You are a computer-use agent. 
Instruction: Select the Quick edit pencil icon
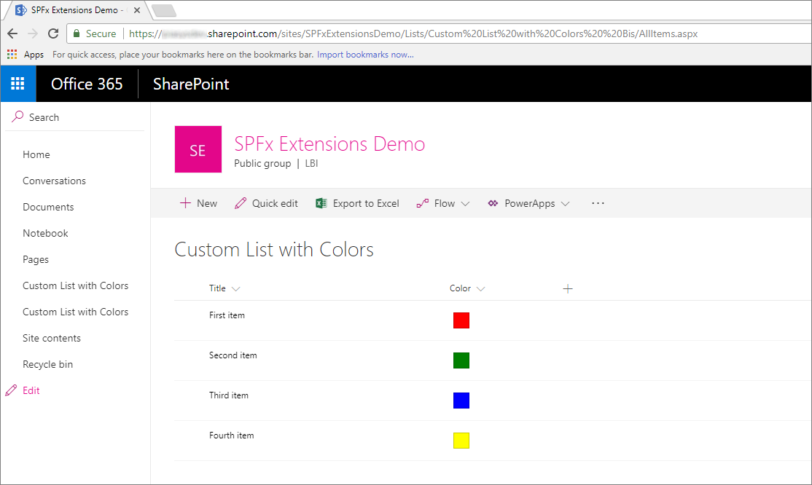[x=241, y=203]
